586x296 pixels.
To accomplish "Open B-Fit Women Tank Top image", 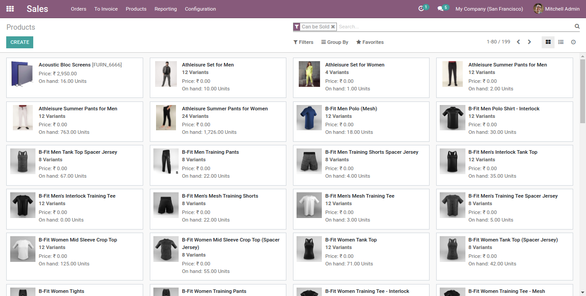I will pos(309,249).
